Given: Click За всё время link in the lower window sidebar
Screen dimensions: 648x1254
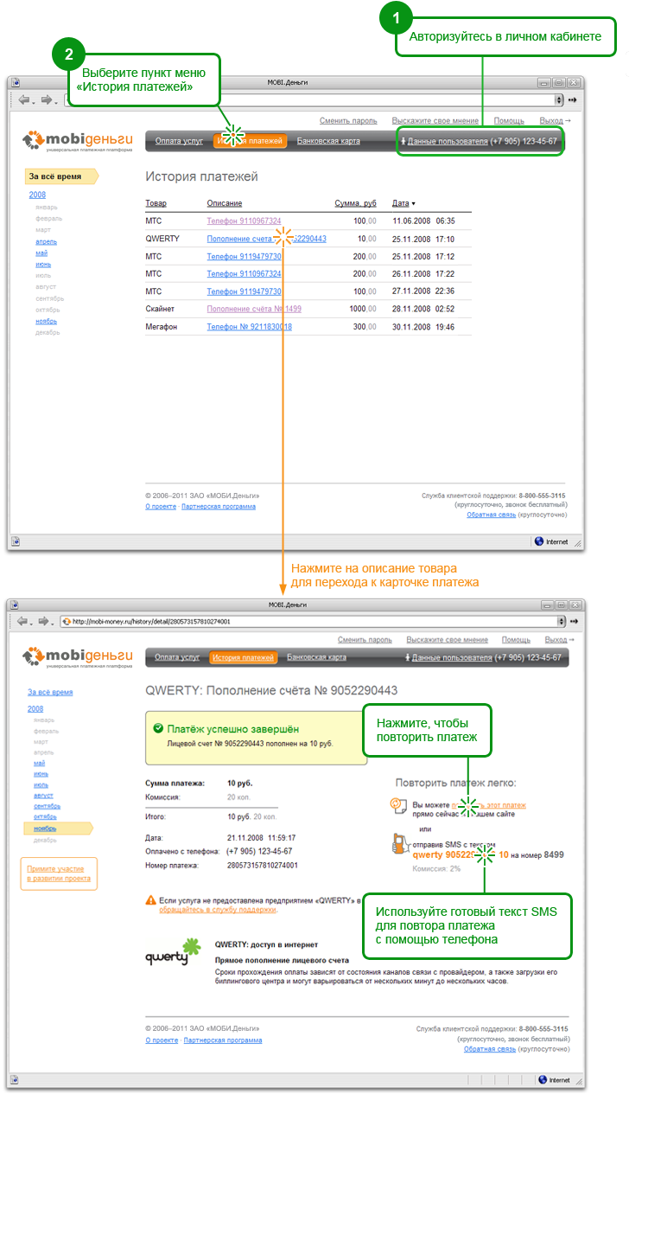Looking at the screenshot, I should [50, 692].
